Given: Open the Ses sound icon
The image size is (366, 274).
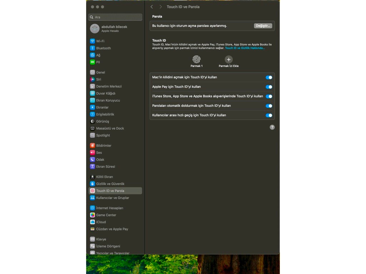Looking at the screenshot, I should click(x=93, y=152).
